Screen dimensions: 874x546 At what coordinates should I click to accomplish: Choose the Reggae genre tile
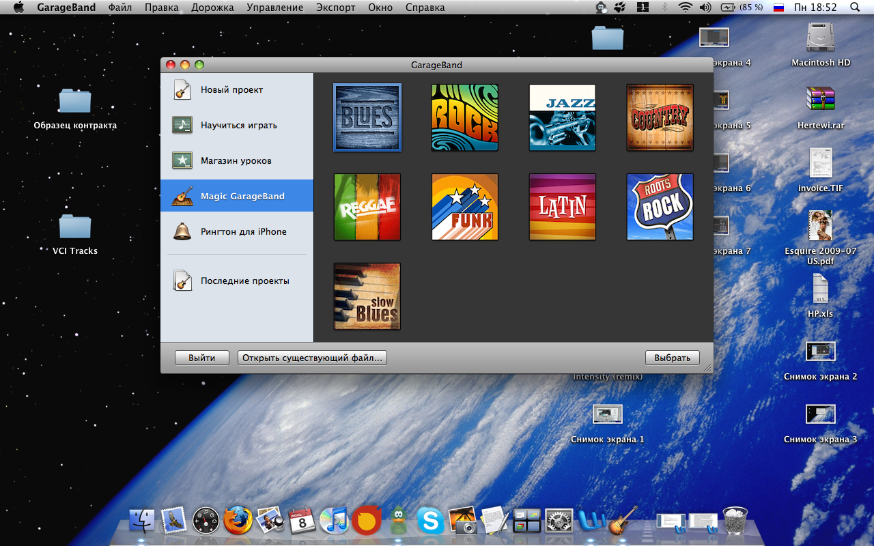367,207
